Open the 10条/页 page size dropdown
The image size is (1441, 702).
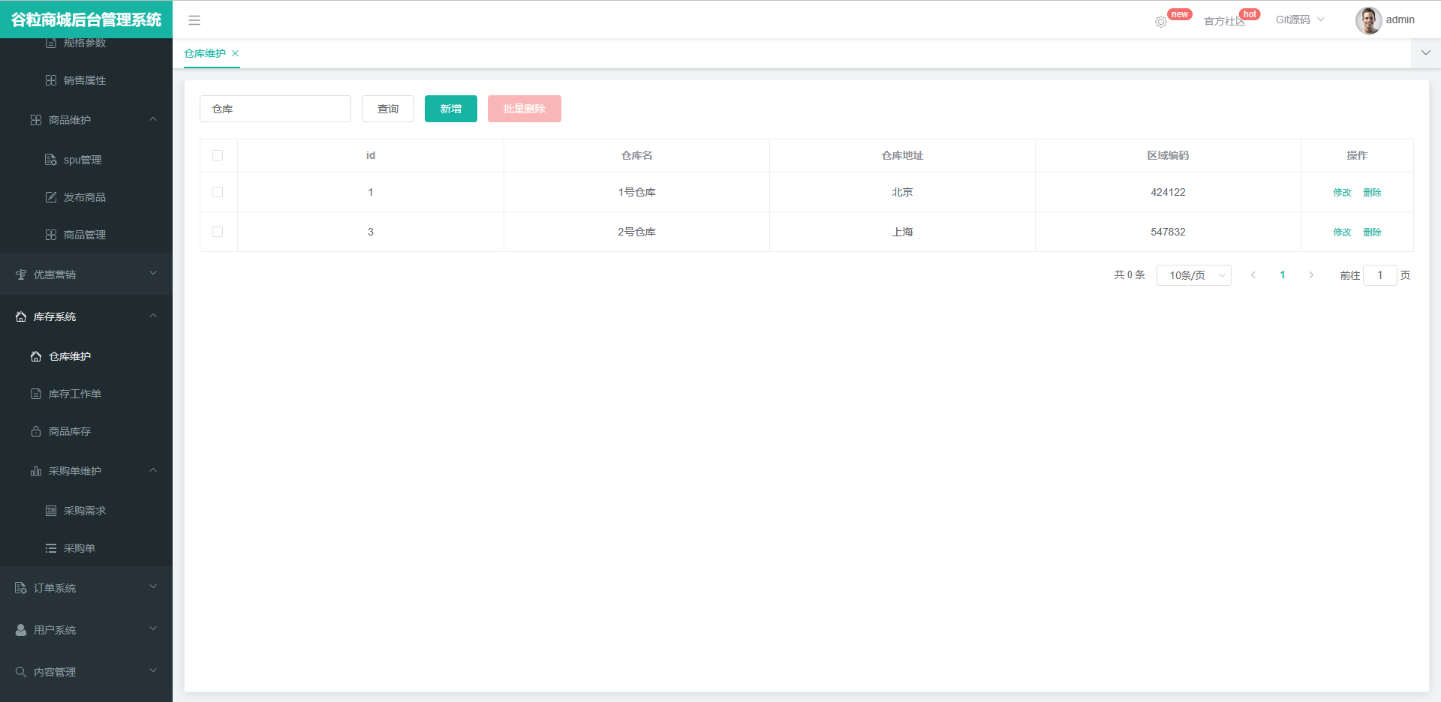tap(1193, 275)
